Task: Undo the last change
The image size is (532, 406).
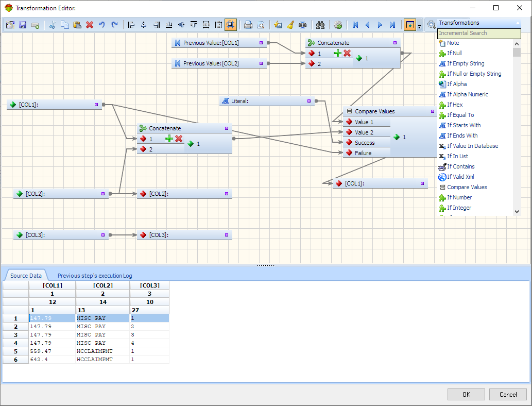Action: coord(102,25)
